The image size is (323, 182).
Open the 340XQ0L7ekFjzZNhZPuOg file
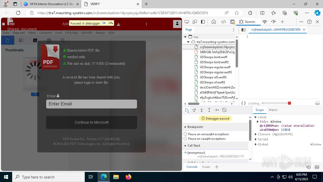tap(217, 52)
